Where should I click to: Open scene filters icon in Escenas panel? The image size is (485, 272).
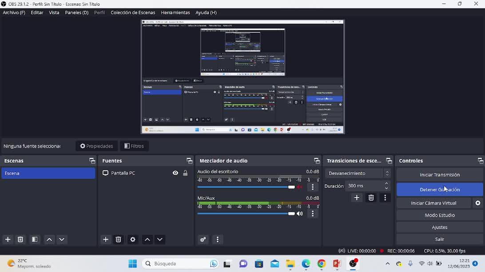pyautogui.click(x=35, y=239)
